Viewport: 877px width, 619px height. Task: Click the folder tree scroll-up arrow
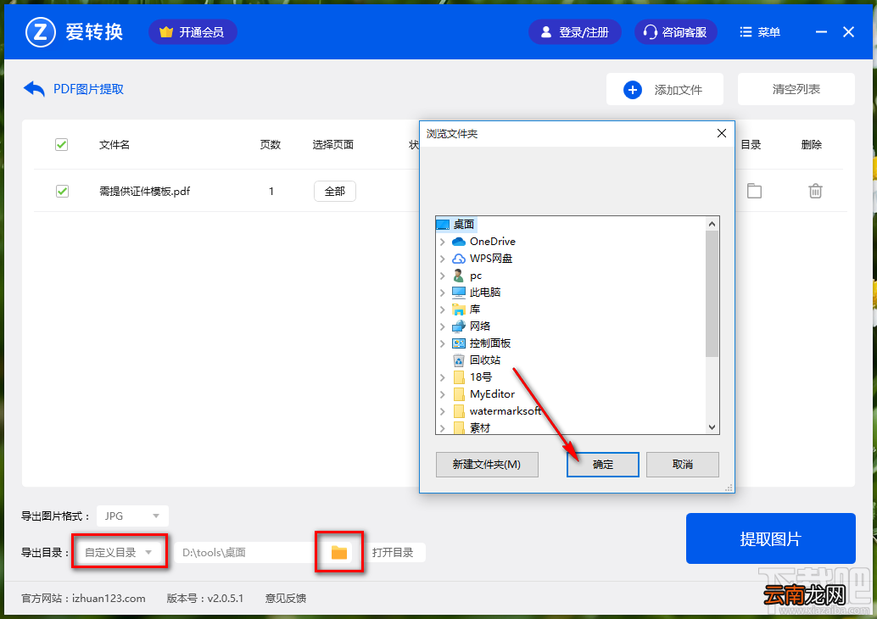click(712, 224)
